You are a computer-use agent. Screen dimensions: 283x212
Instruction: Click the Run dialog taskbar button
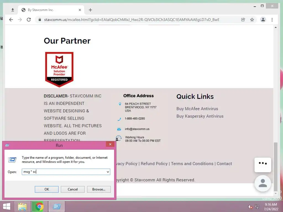[56, 206]
